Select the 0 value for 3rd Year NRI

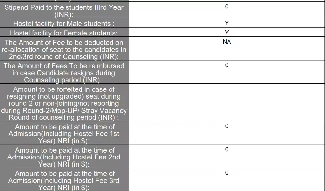tap(227, 173)
